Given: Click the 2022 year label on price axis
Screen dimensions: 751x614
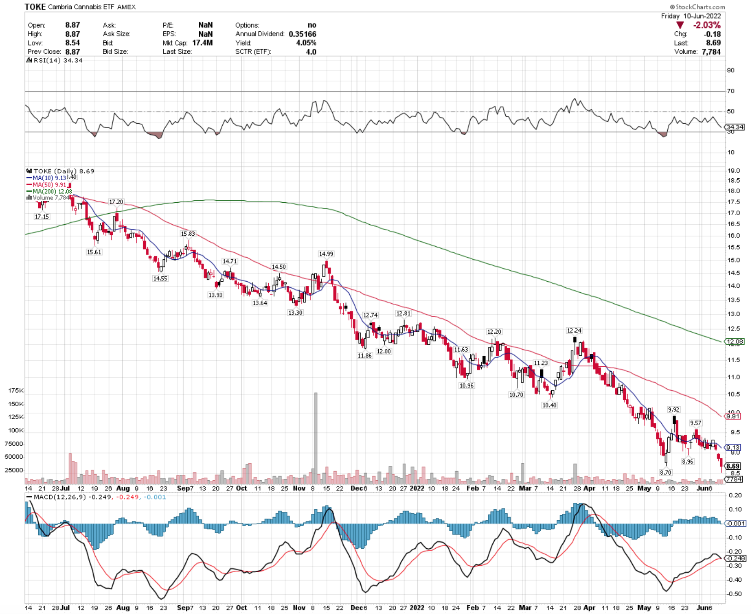Looking at the screenshot, I should click(417, 488).
